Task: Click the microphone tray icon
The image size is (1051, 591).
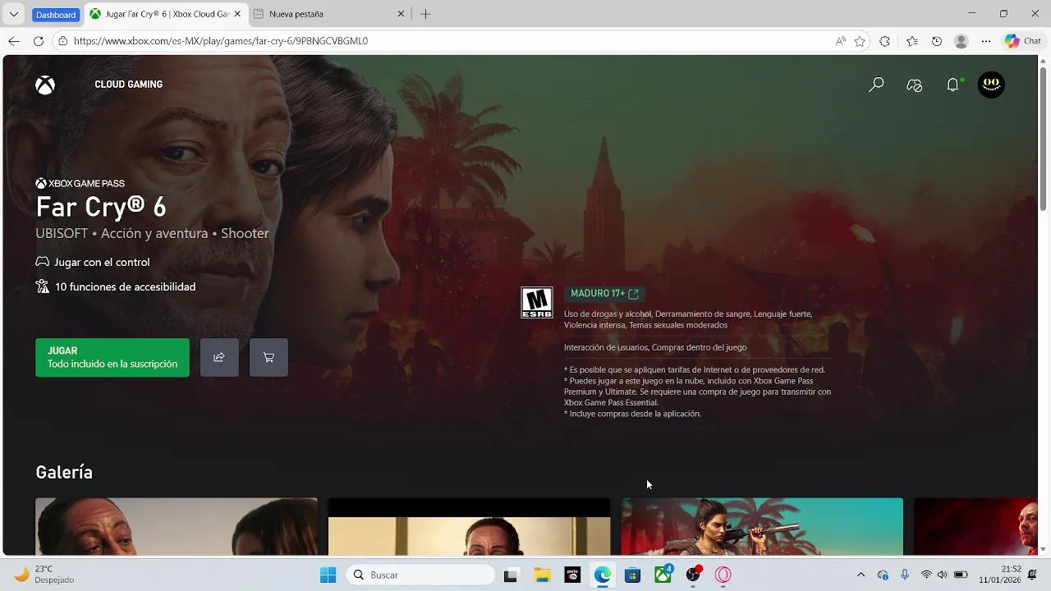Action: tap(904, 575)
